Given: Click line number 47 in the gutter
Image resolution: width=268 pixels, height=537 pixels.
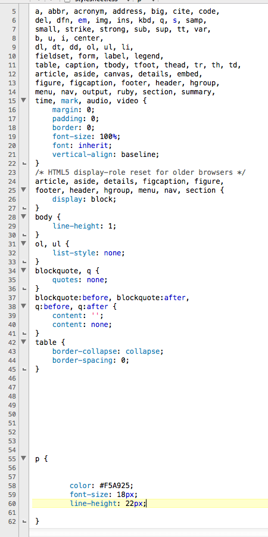Looking at the screenshot, I should pyautogui.click(x=12, y=387).
